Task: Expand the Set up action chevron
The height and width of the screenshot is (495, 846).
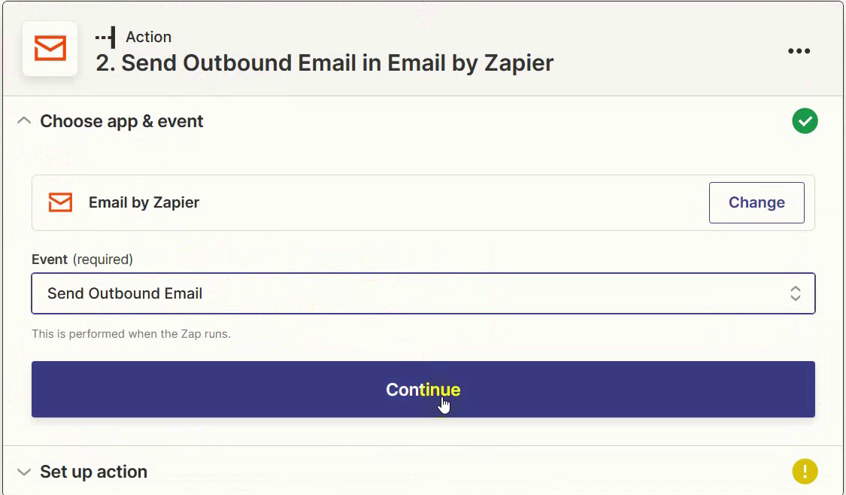Action: point(24,472)
